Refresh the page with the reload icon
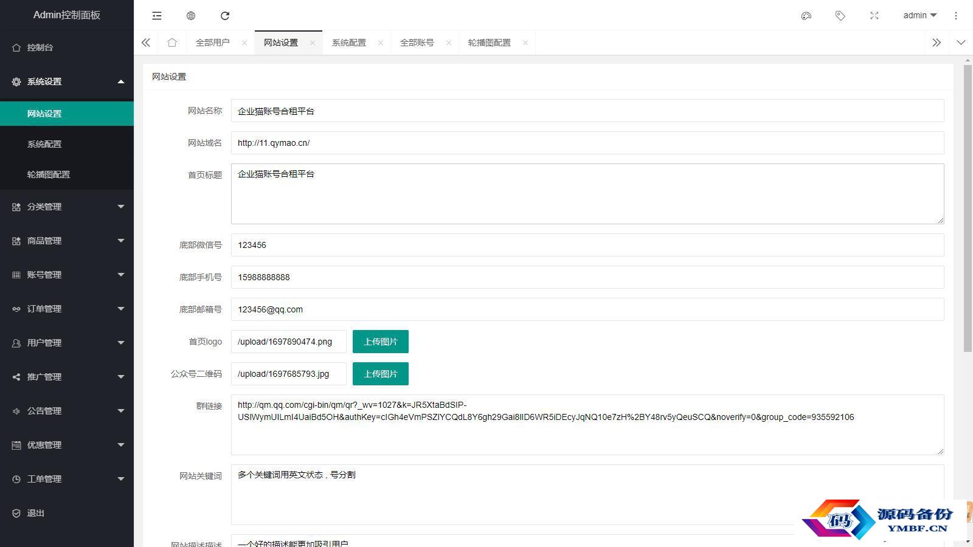Screen dimensions: 973x547 tap(225, 16)
